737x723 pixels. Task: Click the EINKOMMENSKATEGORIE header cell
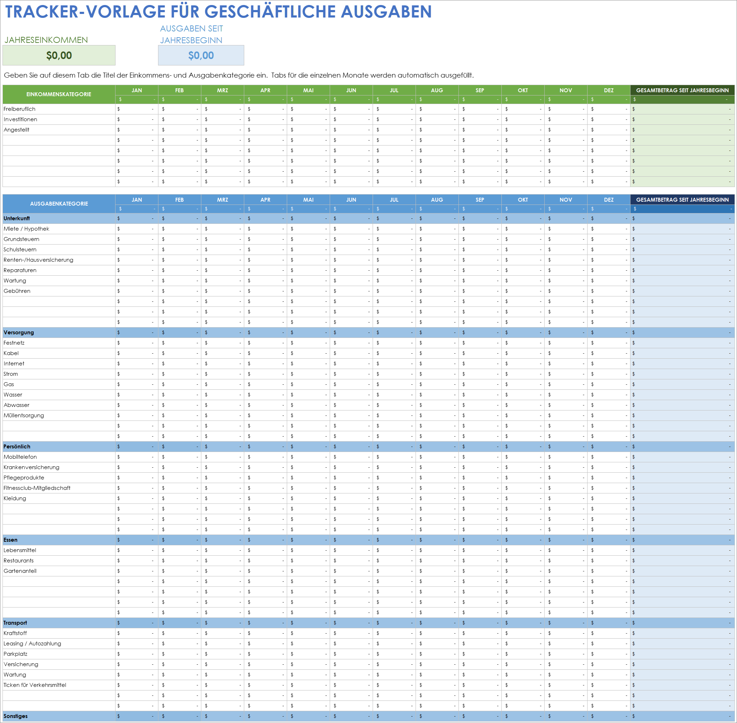tap(59, 94)
